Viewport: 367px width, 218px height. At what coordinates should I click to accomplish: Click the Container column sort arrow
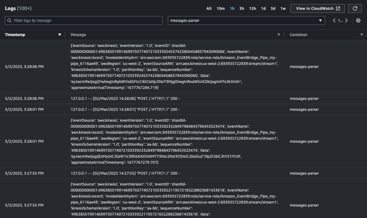point(362,35)
